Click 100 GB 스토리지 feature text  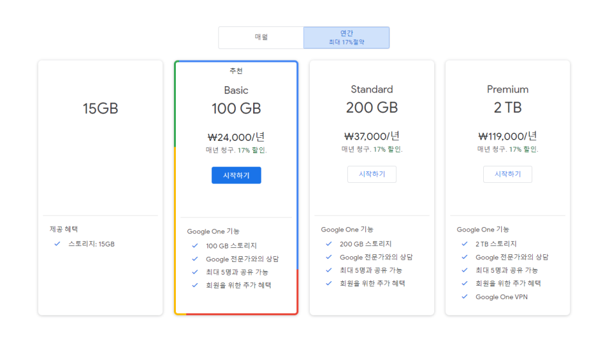[231, 246]
